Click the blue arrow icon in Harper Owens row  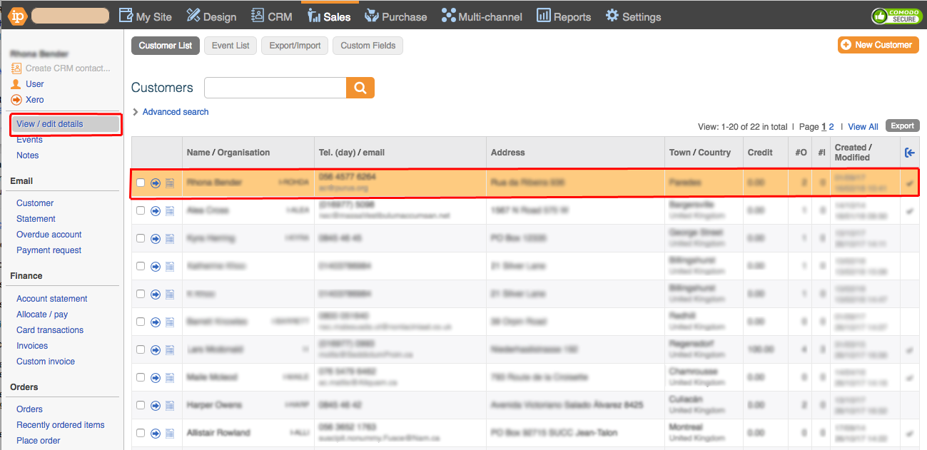[x=156, y=406]
